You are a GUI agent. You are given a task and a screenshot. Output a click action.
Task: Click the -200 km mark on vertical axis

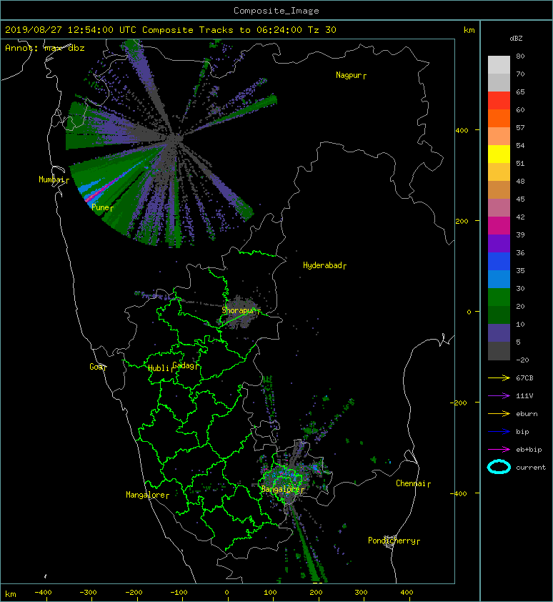(x=459, y=403)
